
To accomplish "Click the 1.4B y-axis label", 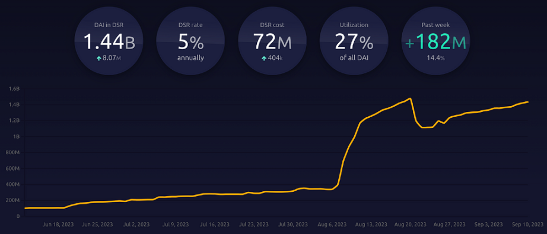I will click(x=14, y=105).
